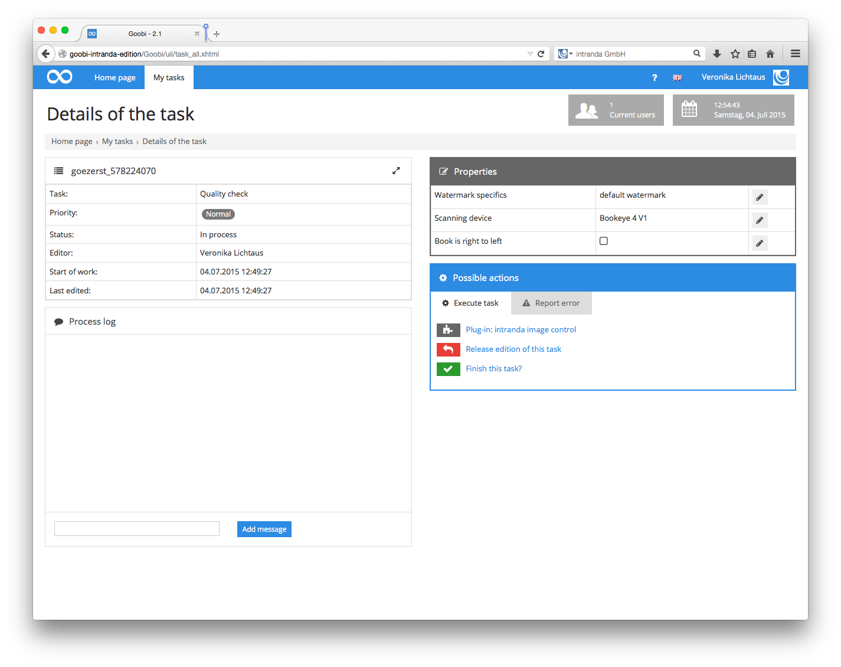Viewport: 841px width, 667px height.
Task: Click Veronika Lichtaus in the Editor row
Action: 232,253
